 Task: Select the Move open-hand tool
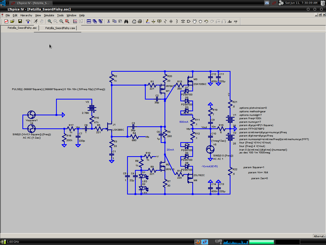(195, 21)
